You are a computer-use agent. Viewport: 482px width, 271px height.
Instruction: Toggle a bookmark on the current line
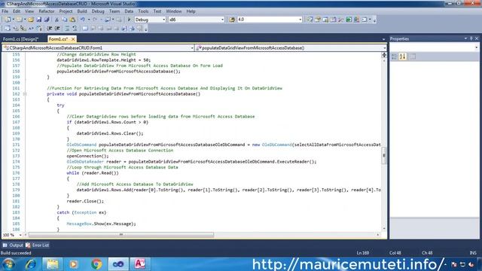[85, 29]
